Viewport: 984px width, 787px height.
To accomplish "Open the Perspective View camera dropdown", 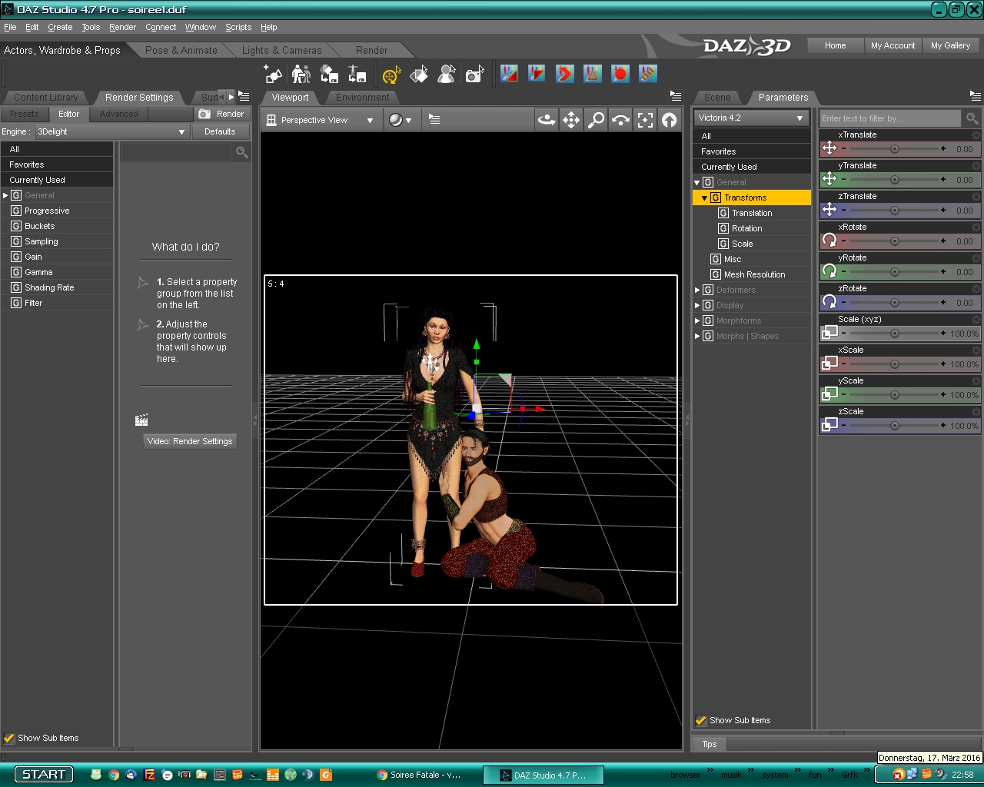I will coord(320,120).
